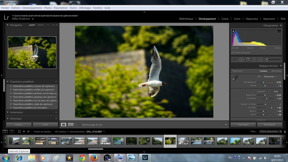Viewport: 288px width, 162px height.
Task: Click the Copier... button
Action: point(19,124)
